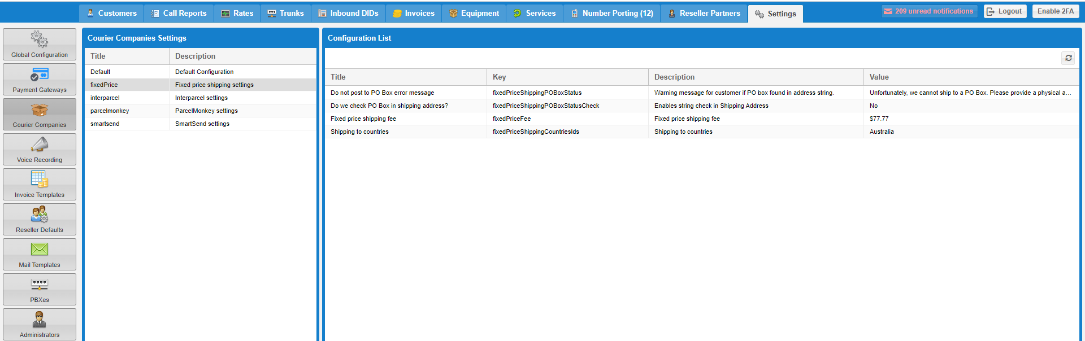
Task: Open the Rates tab
Action: [237, 13]
